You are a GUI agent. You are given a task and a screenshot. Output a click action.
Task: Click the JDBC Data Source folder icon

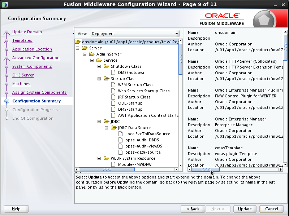pyautogui.click(x=113, y=128)
